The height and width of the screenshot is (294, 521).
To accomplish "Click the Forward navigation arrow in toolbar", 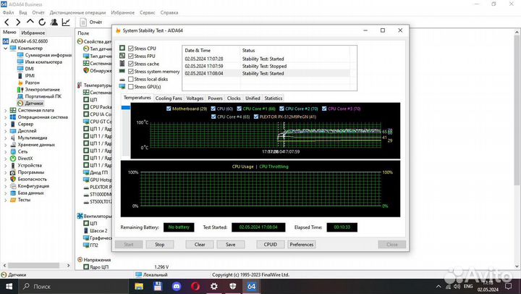I will click(x=18, y=22).
